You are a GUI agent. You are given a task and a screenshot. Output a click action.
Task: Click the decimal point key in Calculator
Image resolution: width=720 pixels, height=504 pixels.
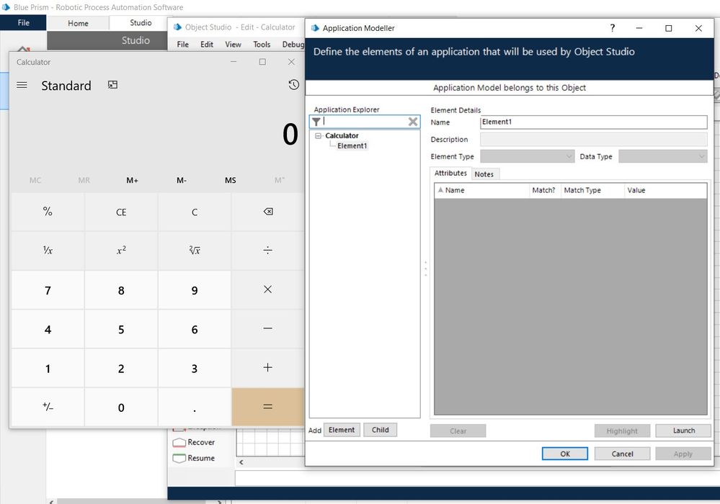195,407
